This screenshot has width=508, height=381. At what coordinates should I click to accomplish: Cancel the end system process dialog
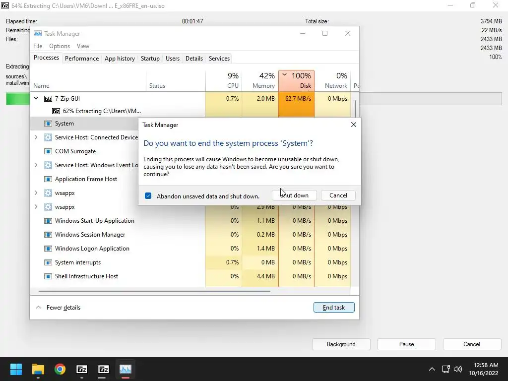[x=338, y=195]
